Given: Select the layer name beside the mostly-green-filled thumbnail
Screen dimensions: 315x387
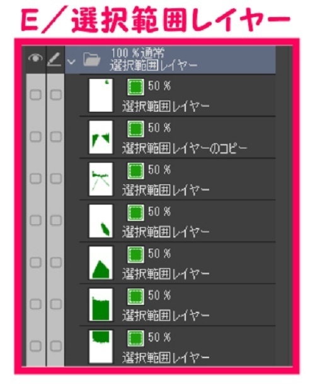Looking at the screenshot, I should (x=166, y=316).
